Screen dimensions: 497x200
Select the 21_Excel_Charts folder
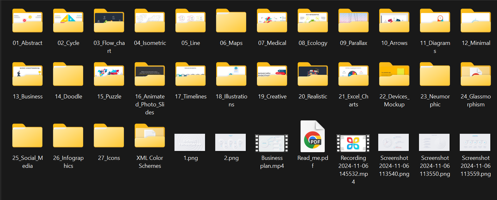(353, 75)
